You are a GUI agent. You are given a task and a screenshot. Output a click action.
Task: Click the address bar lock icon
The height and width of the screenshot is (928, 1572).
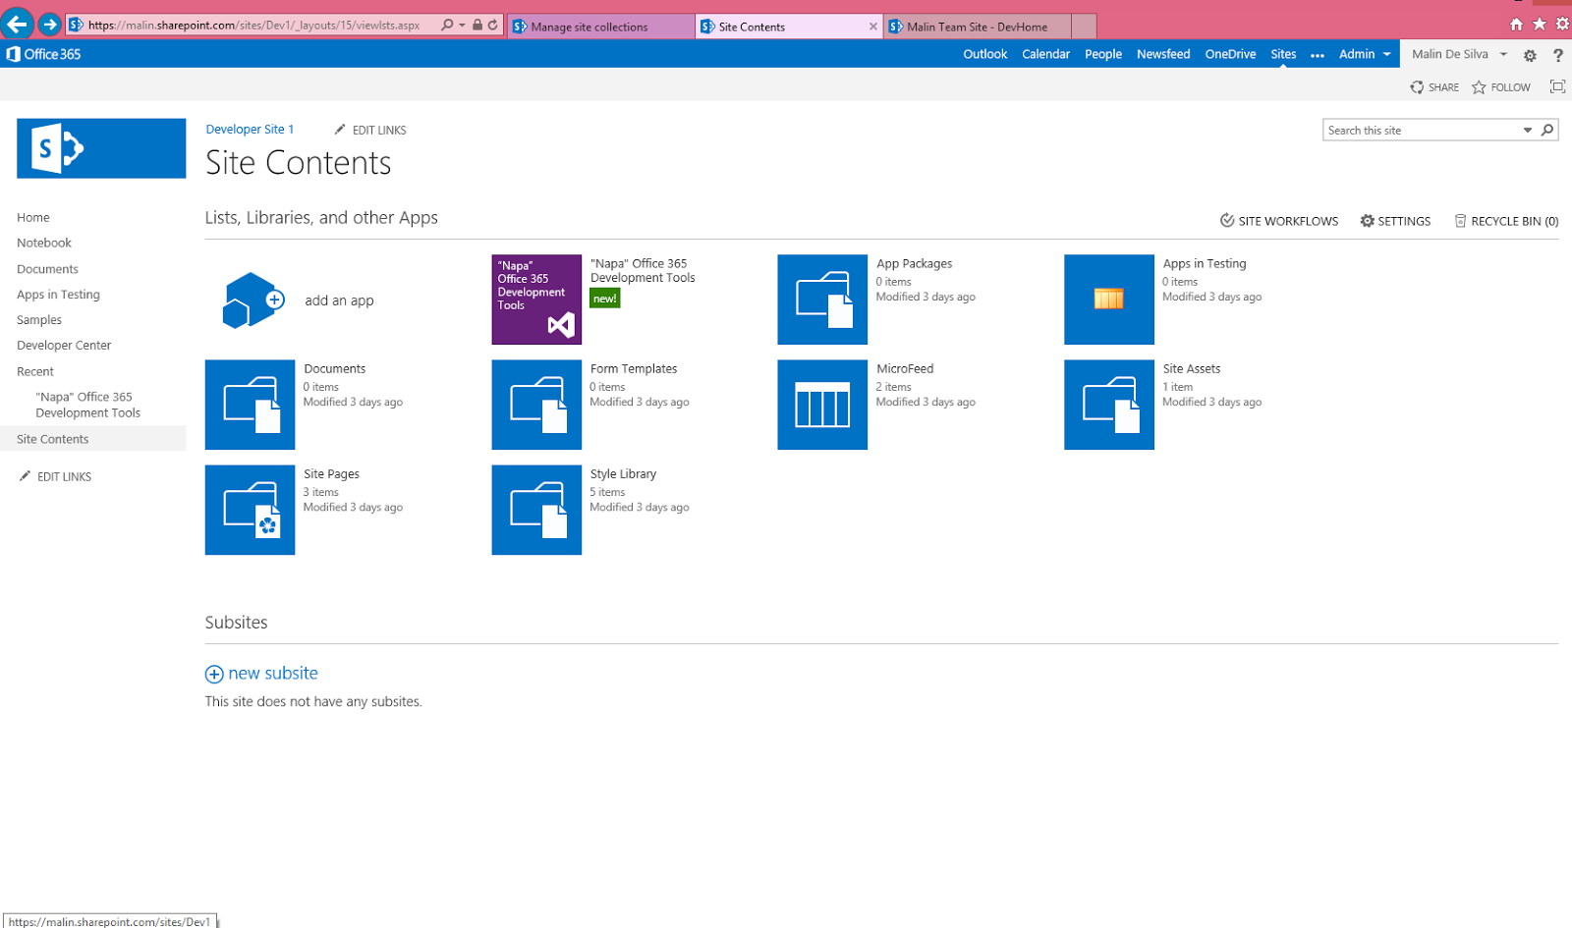(x=477, y=26)
